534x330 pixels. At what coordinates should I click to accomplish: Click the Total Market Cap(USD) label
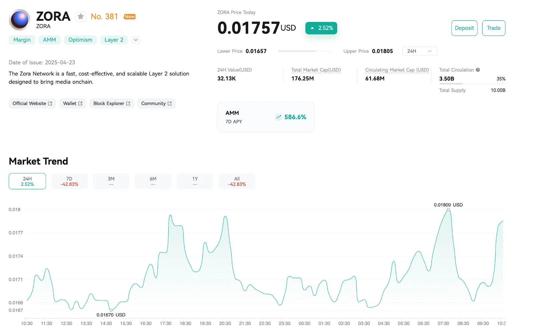[316, 70]
